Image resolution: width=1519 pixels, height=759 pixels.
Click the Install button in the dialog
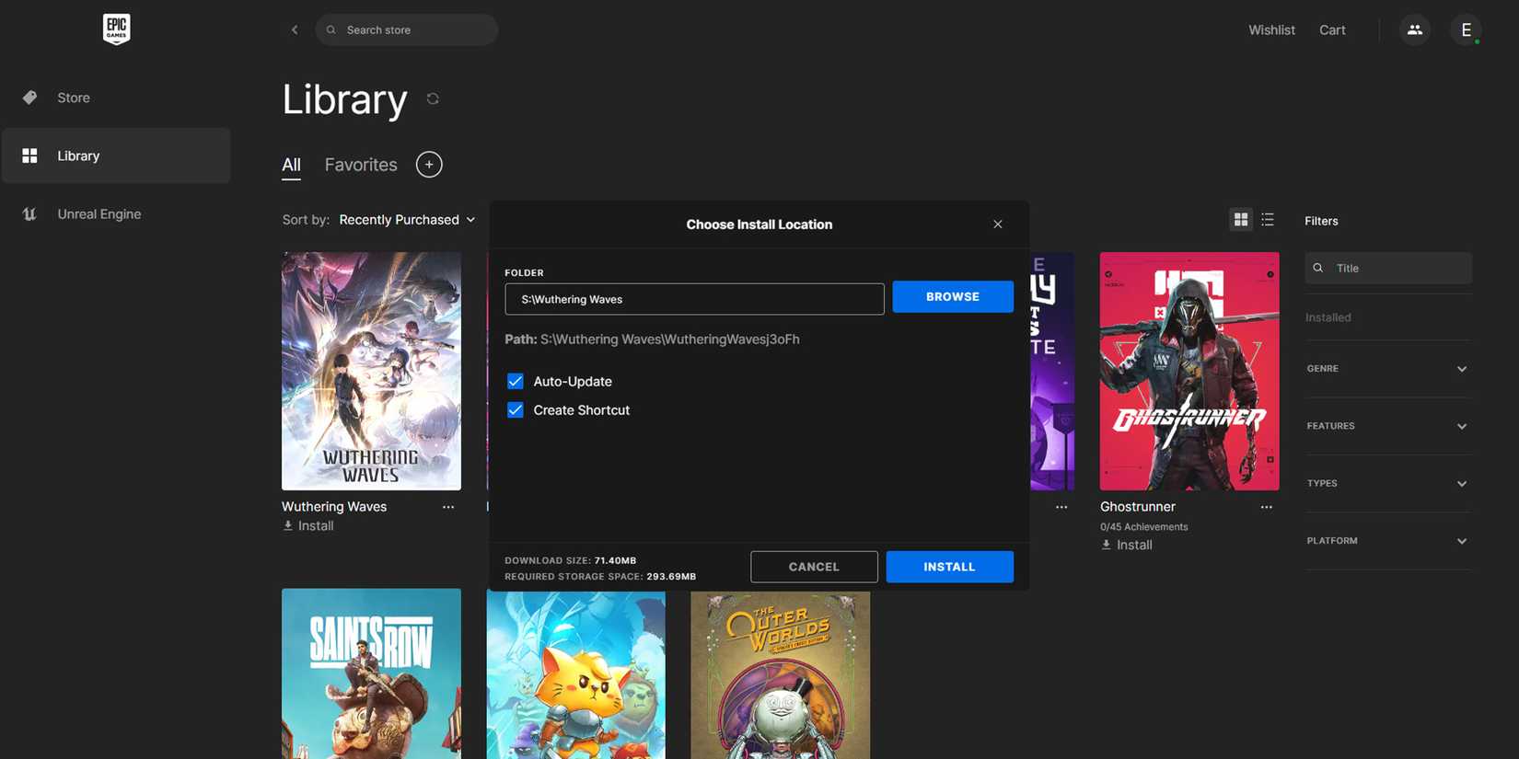click(x=949, y=567)
